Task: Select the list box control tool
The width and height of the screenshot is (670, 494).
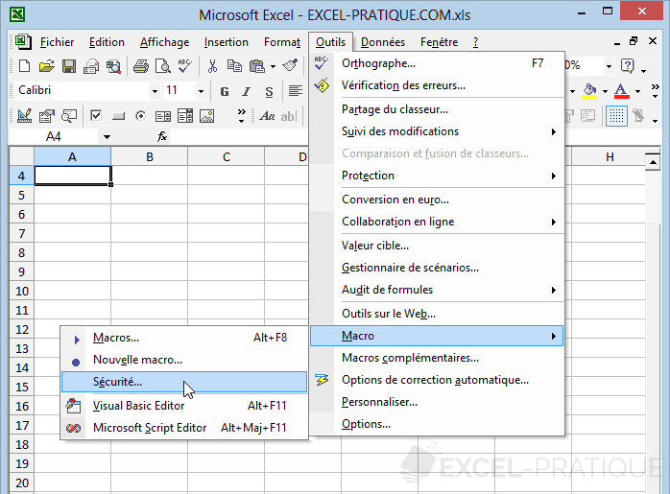Action: pos(163,116)
